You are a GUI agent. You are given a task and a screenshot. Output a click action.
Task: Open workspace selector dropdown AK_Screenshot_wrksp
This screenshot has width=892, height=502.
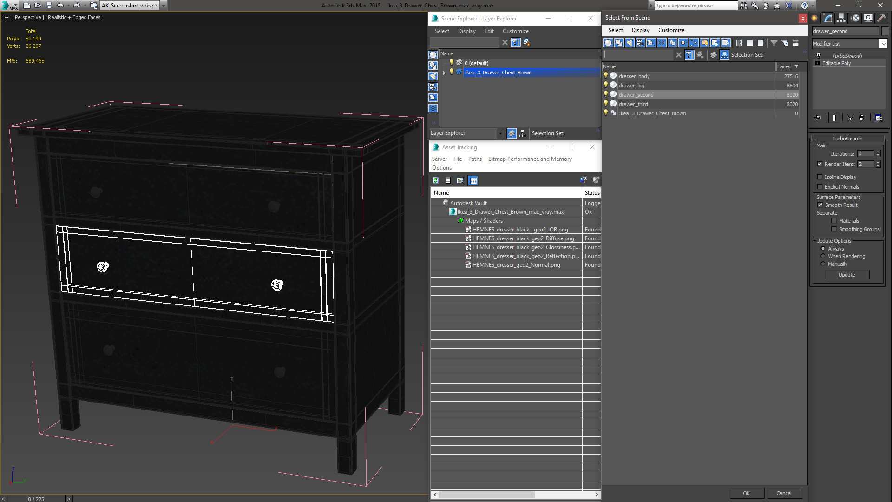157,6
